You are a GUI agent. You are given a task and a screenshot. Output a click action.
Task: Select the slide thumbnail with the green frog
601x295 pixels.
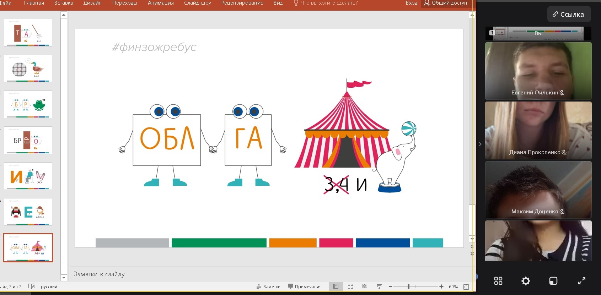coord(28,104)
